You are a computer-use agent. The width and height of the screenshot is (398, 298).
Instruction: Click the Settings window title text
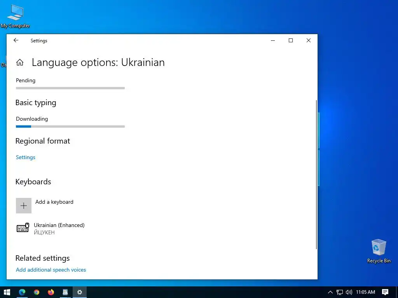(39, 40)
